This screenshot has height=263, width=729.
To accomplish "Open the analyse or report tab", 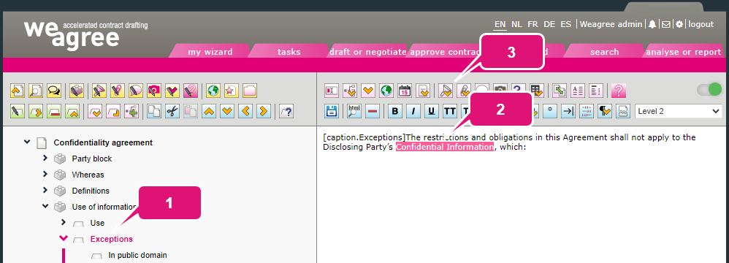I will pyautogui.click(x=684, y=52).
